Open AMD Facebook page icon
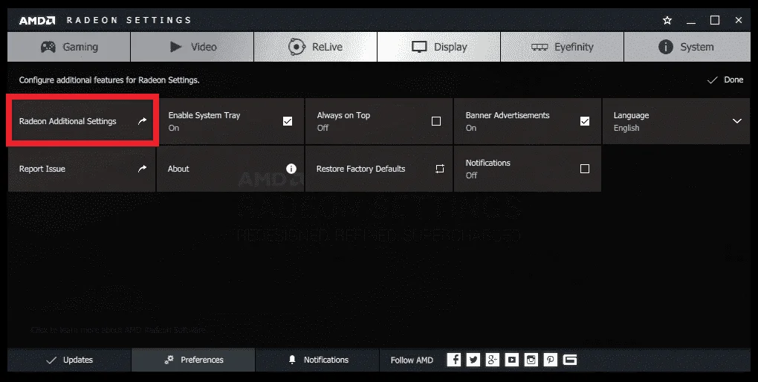Screen dimensions: 758x382 coord(454,359)
